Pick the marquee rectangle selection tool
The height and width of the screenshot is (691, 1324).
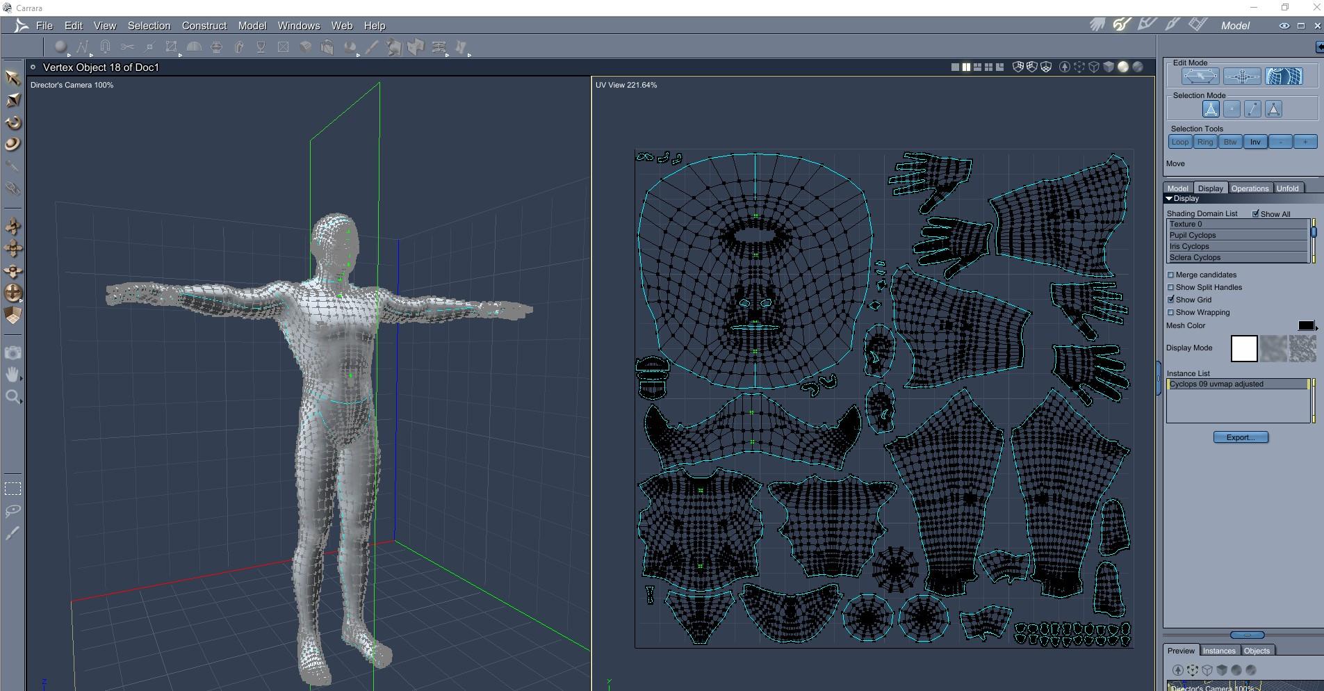[x=13, y=488]
